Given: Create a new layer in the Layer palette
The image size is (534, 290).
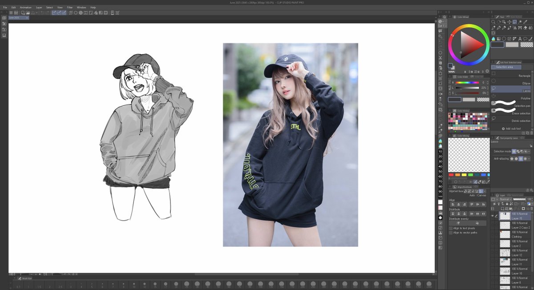Looking at the screenshot, I should [502, 209].
